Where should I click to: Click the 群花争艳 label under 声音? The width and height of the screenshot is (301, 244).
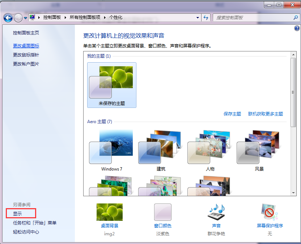click(216, 234)
